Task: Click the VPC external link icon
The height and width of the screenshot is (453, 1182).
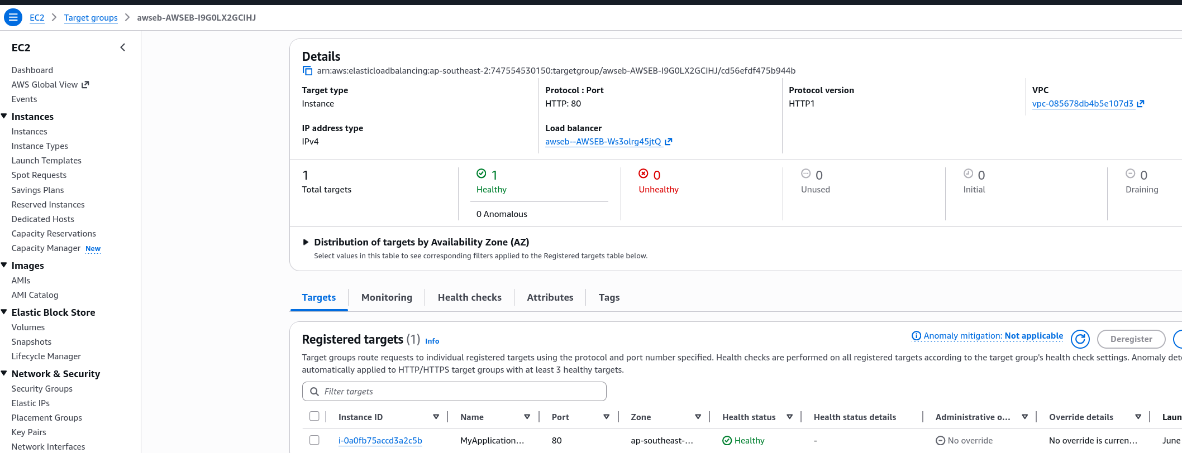Action: click(1141, 103)
